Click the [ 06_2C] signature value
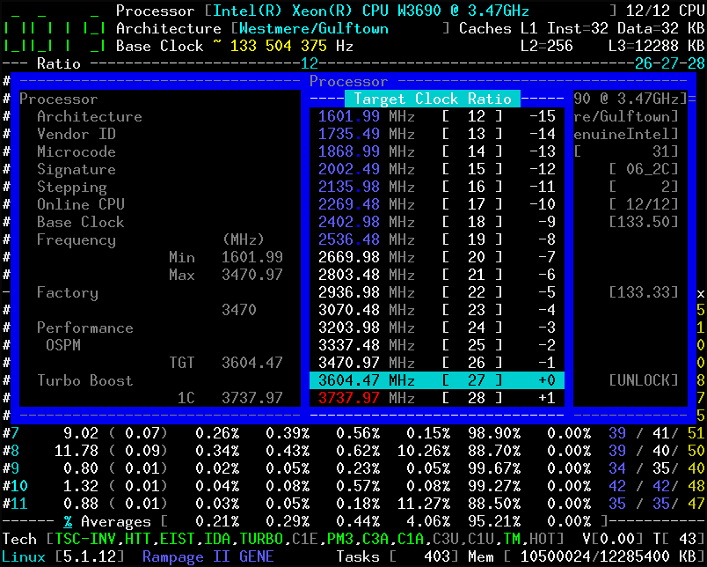Viewport: 707px width, 567px height. click(x=644, y=169)
